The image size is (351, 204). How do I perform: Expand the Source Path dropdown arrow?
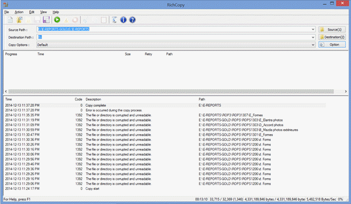click(313, 29)
